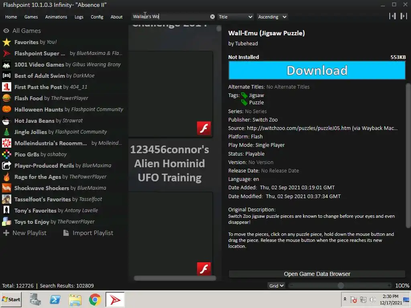Click the Flash Food burger icon
The image size is (411, 308).
[x=6, y=98]
